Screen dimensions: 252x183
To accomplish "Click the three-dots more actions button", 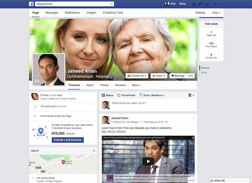I will [x=191, y=76].
